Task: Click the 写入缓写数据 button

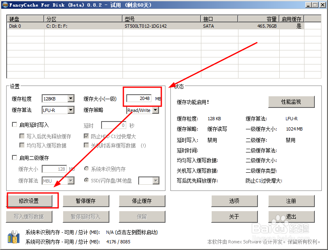Action: click(29, 217)
